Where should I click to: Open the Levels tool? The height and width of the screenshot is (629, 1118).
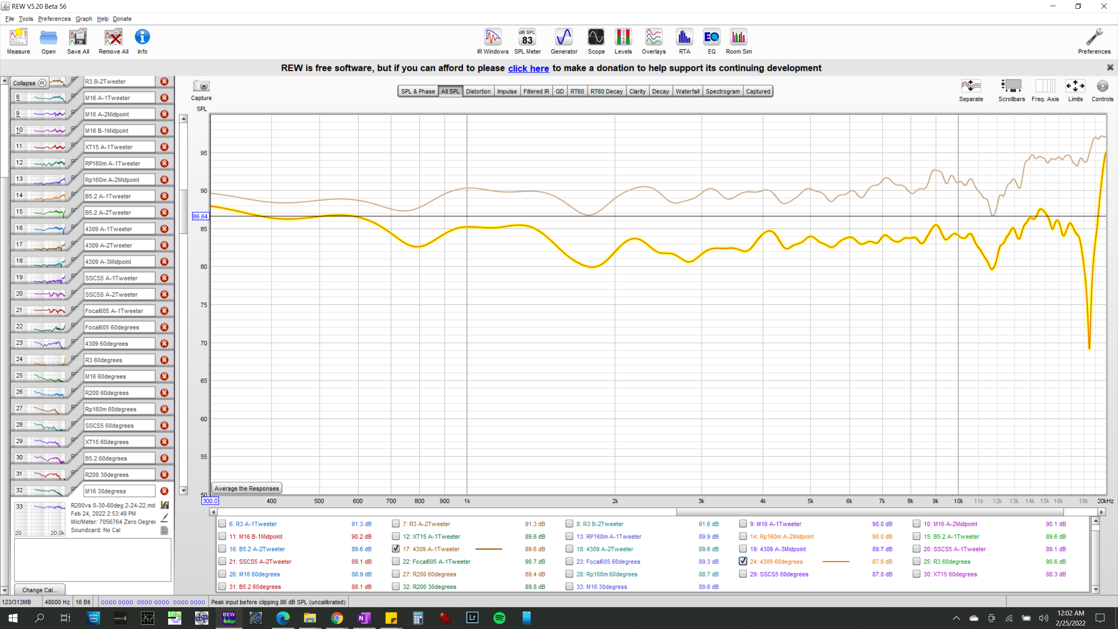(x=623, y=41)
